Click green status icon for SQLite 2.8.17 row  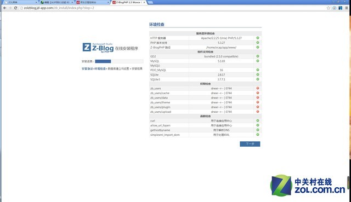tap(258, 74)
